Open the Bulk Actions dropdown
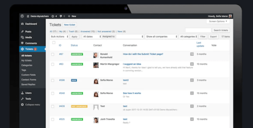 pyautogui.click(x=59, y=36)
